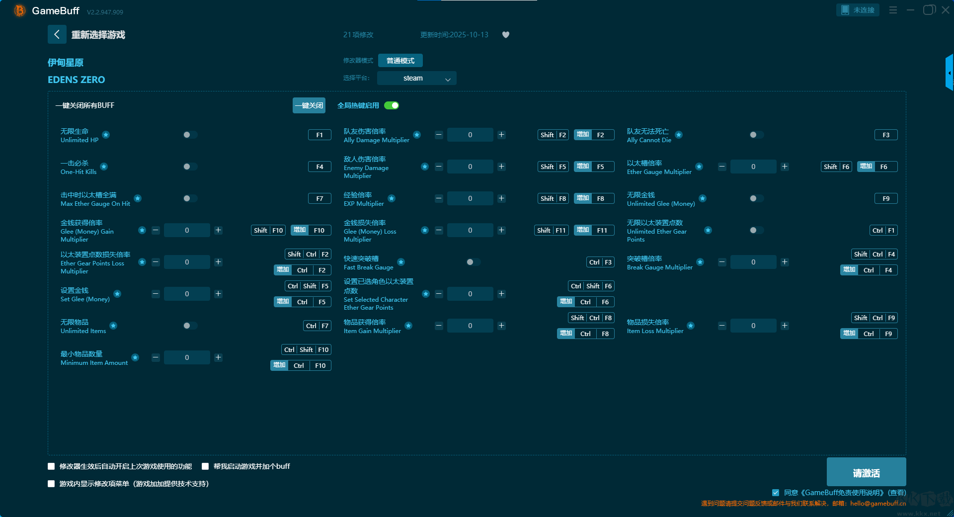The height and width of the screenshot is (517, 954).
Task: Click the 未连接 connection status button
Action: (858, 10)
